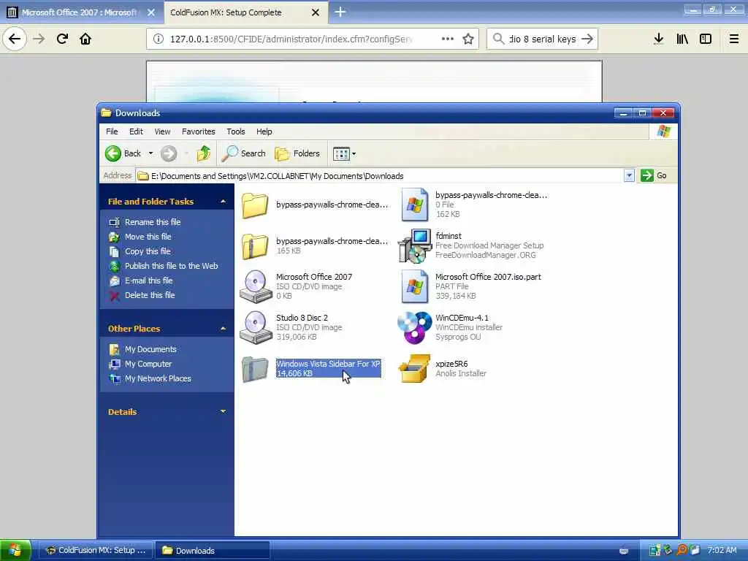The image size is (748, 561).
Task: Click the Windows Start button
Action: pyautogui.click(x=15, y=550)
